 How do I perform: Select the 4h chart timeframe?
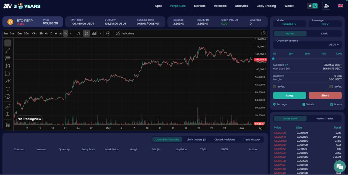tap(46, 34)
